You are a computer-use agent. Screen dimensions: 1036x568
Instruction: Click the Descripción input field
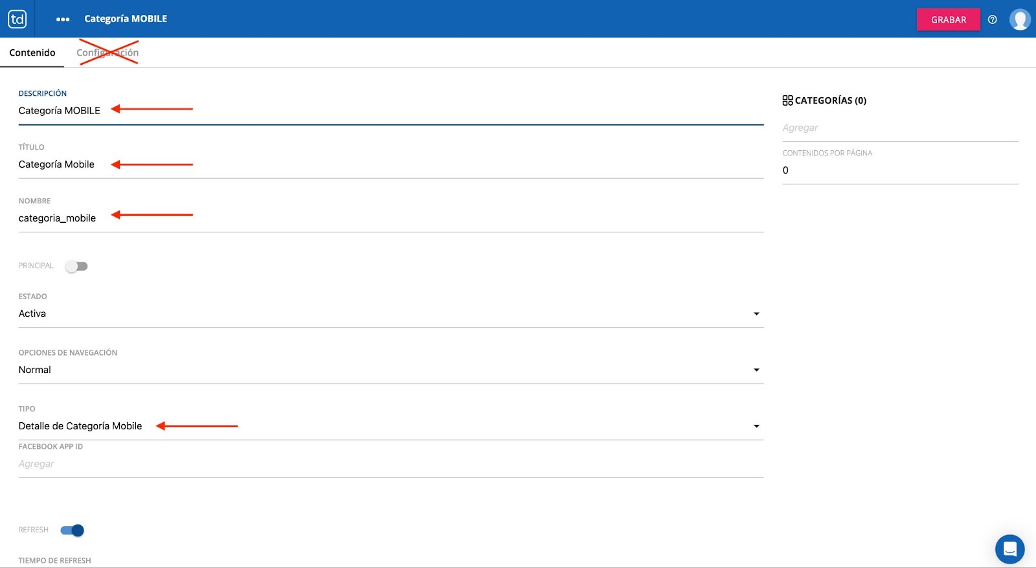point(388,111)
